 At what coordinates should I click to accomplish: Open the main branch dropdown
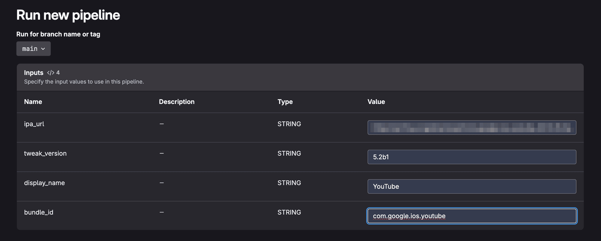[33, 48]
